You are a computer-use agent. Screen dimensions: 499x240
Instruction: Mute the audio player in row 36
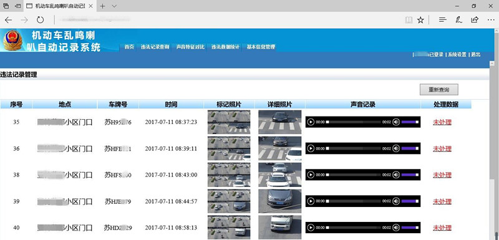click(x=396, y=148)
